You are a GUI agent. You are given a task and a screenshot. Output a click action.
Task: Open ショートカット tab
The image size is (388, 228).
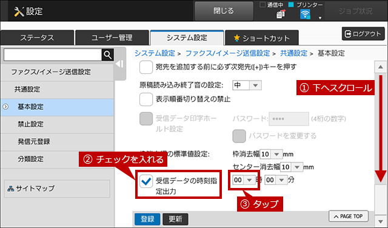pos(262,38)
